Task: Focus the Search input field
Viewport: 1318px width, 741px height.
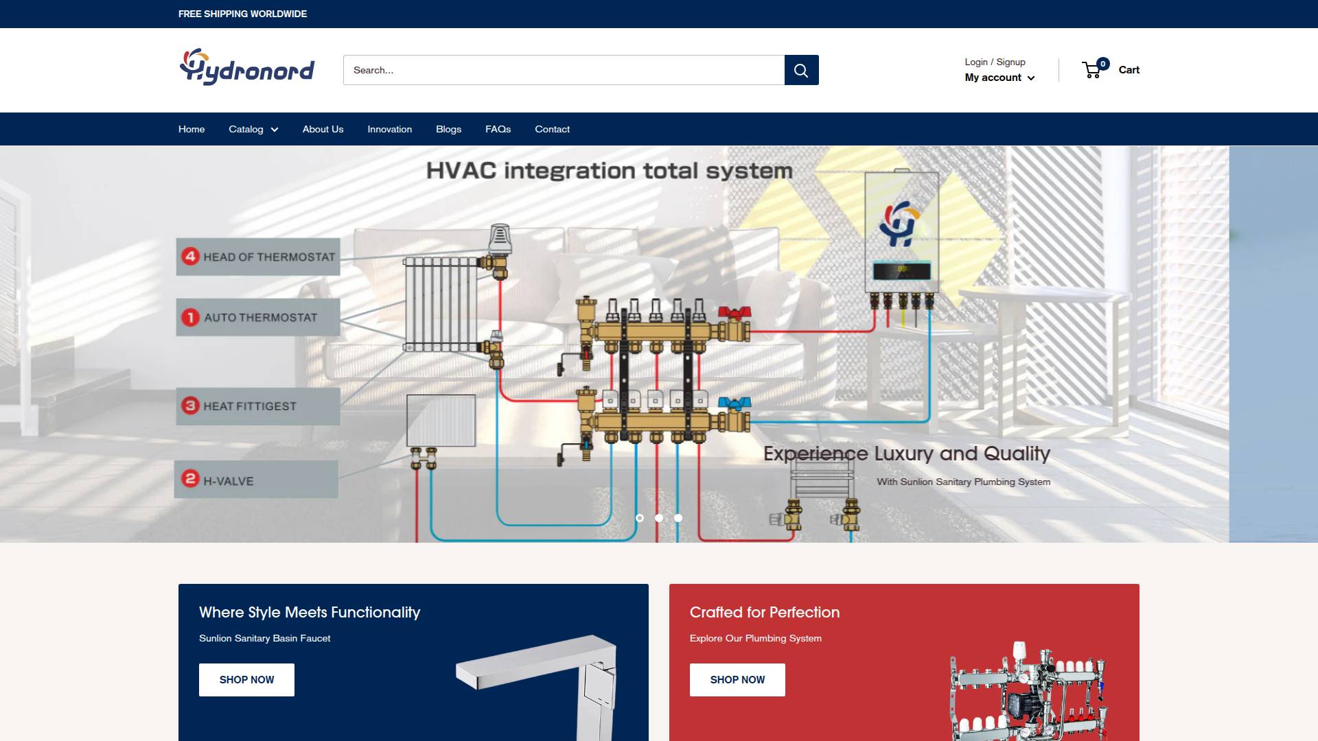Action: pyautogui.click(x=563, y=70)
